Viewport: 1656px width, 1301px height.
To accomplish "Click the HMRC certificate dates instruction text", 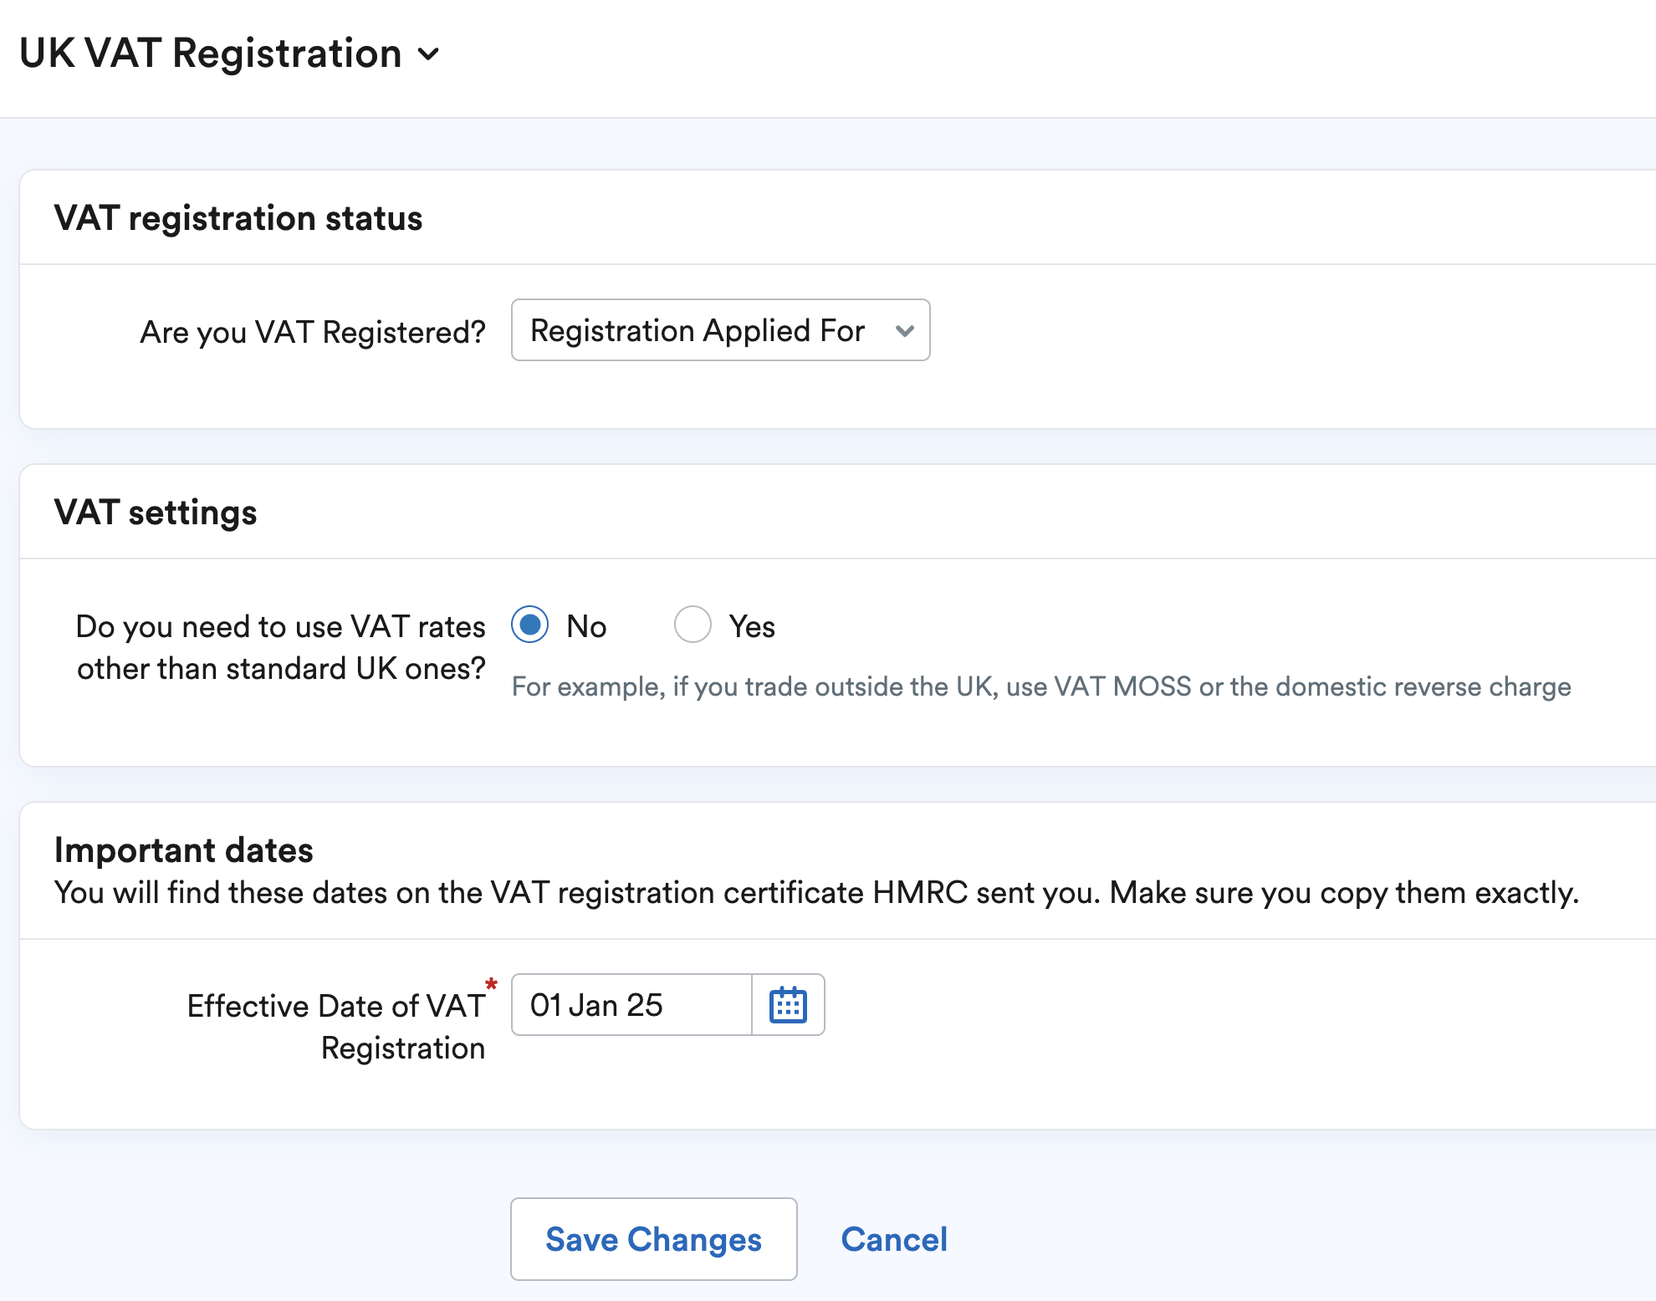I will click(816, 893).
